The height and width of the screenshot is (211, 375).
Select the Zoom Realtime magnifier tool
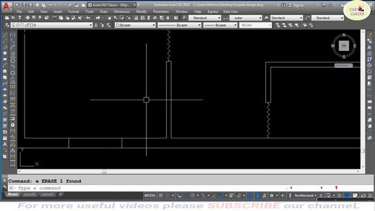point(115,18)
